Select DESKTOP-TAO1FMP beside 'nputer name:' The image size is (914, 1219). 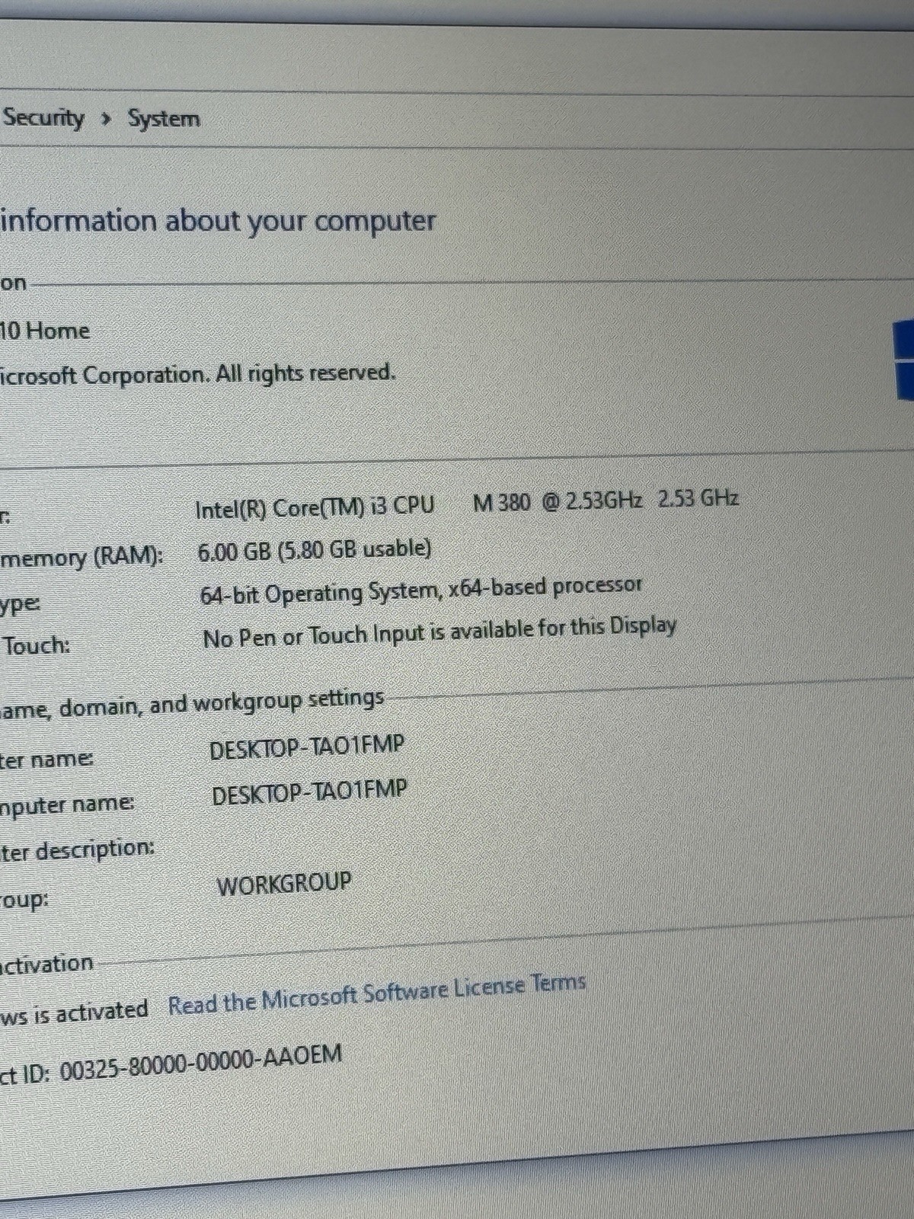(x=309, y=792)
